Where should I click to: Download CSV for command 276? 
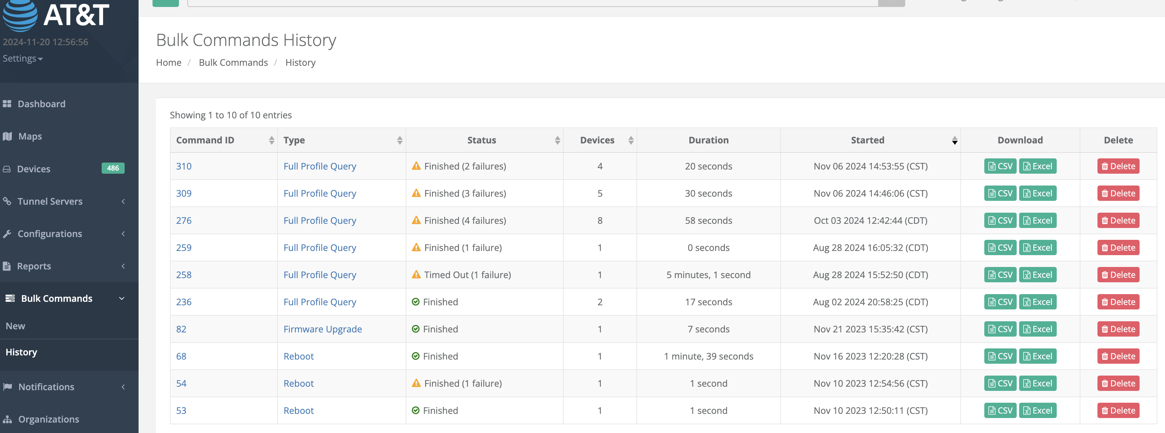coord(1000,221)
